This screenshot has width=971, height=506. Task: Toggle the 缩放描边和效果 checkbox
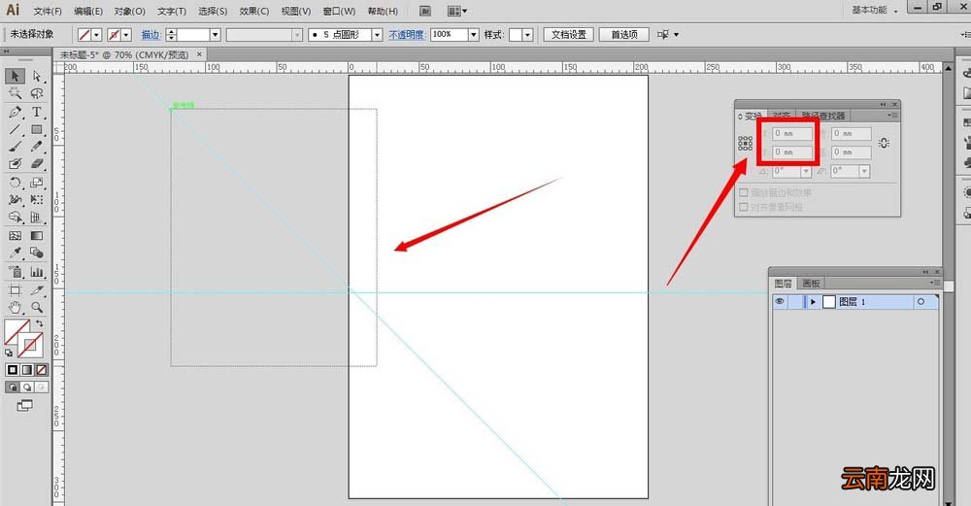(x=744, y=192)
